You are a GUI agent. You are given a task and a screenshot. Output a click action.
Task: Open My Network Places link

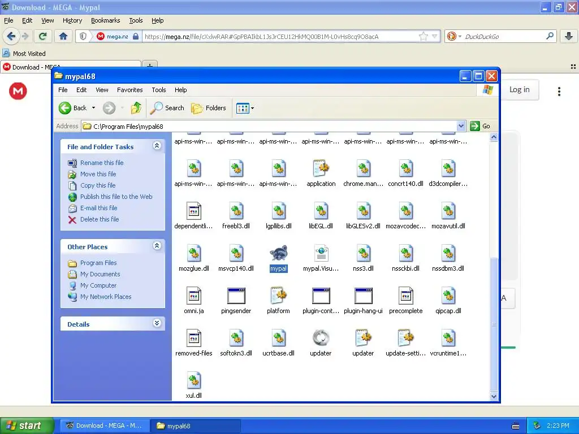pos(106,297)
